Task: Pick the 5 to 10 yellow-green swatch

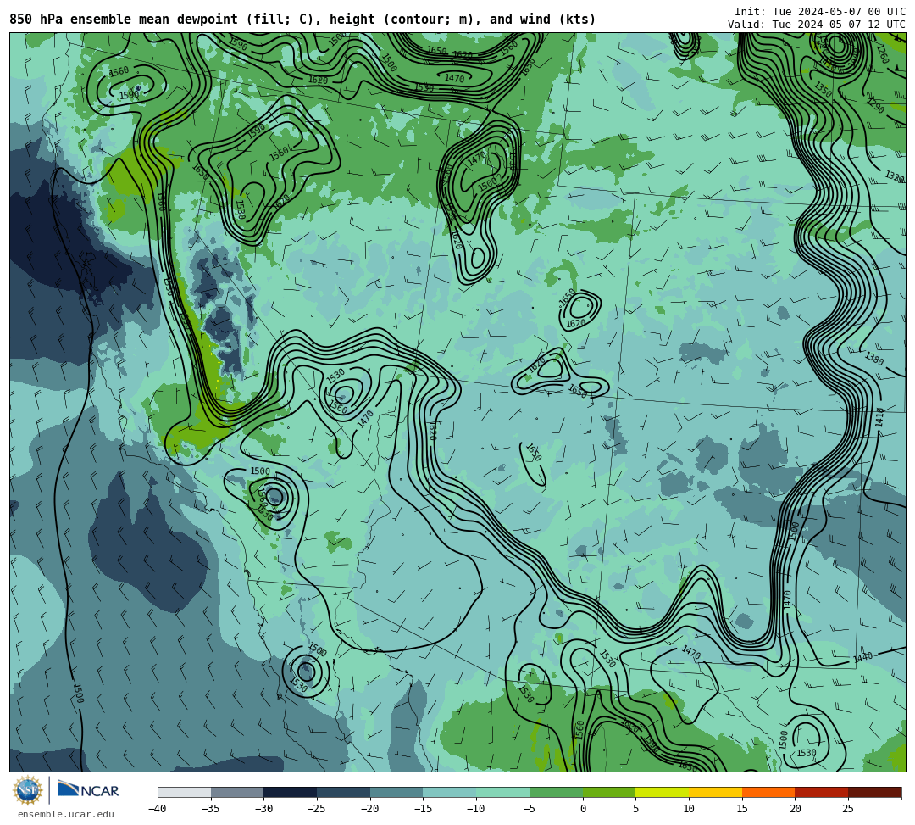Action: 663,792
